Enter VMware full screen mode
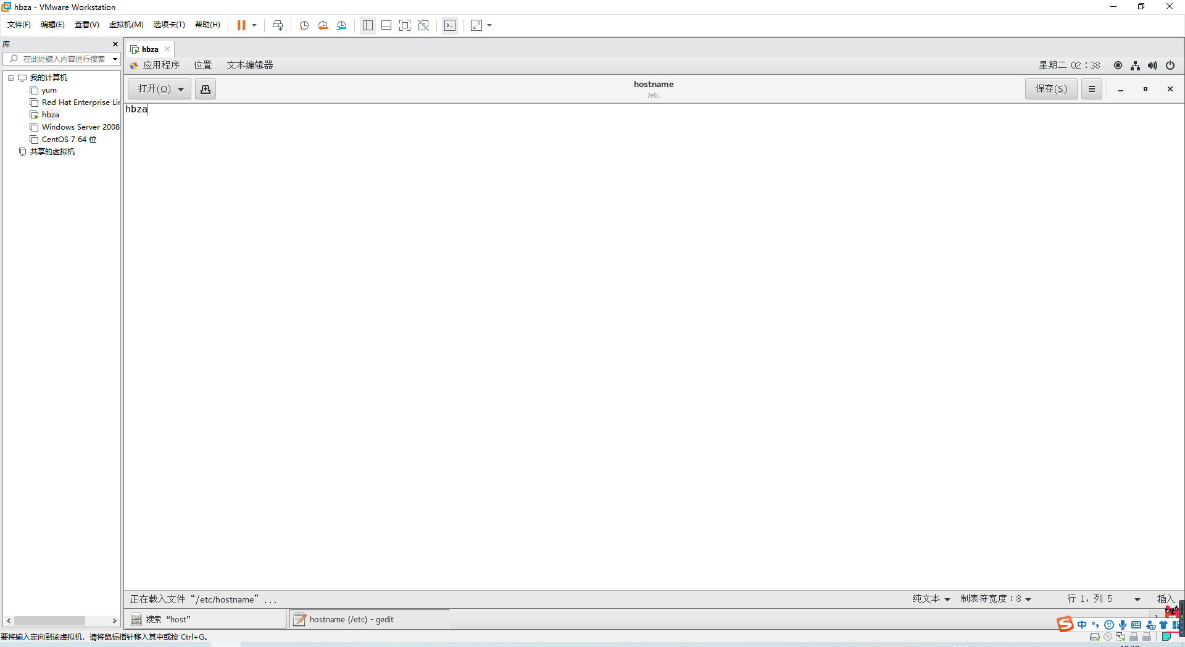Viewport: 1185px width, 647px height. [x=405, y=25]
